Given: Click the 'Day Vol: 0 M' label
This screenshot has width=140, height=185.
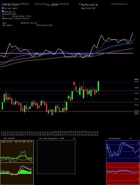Looking at the screenshot, I should 88,8.
